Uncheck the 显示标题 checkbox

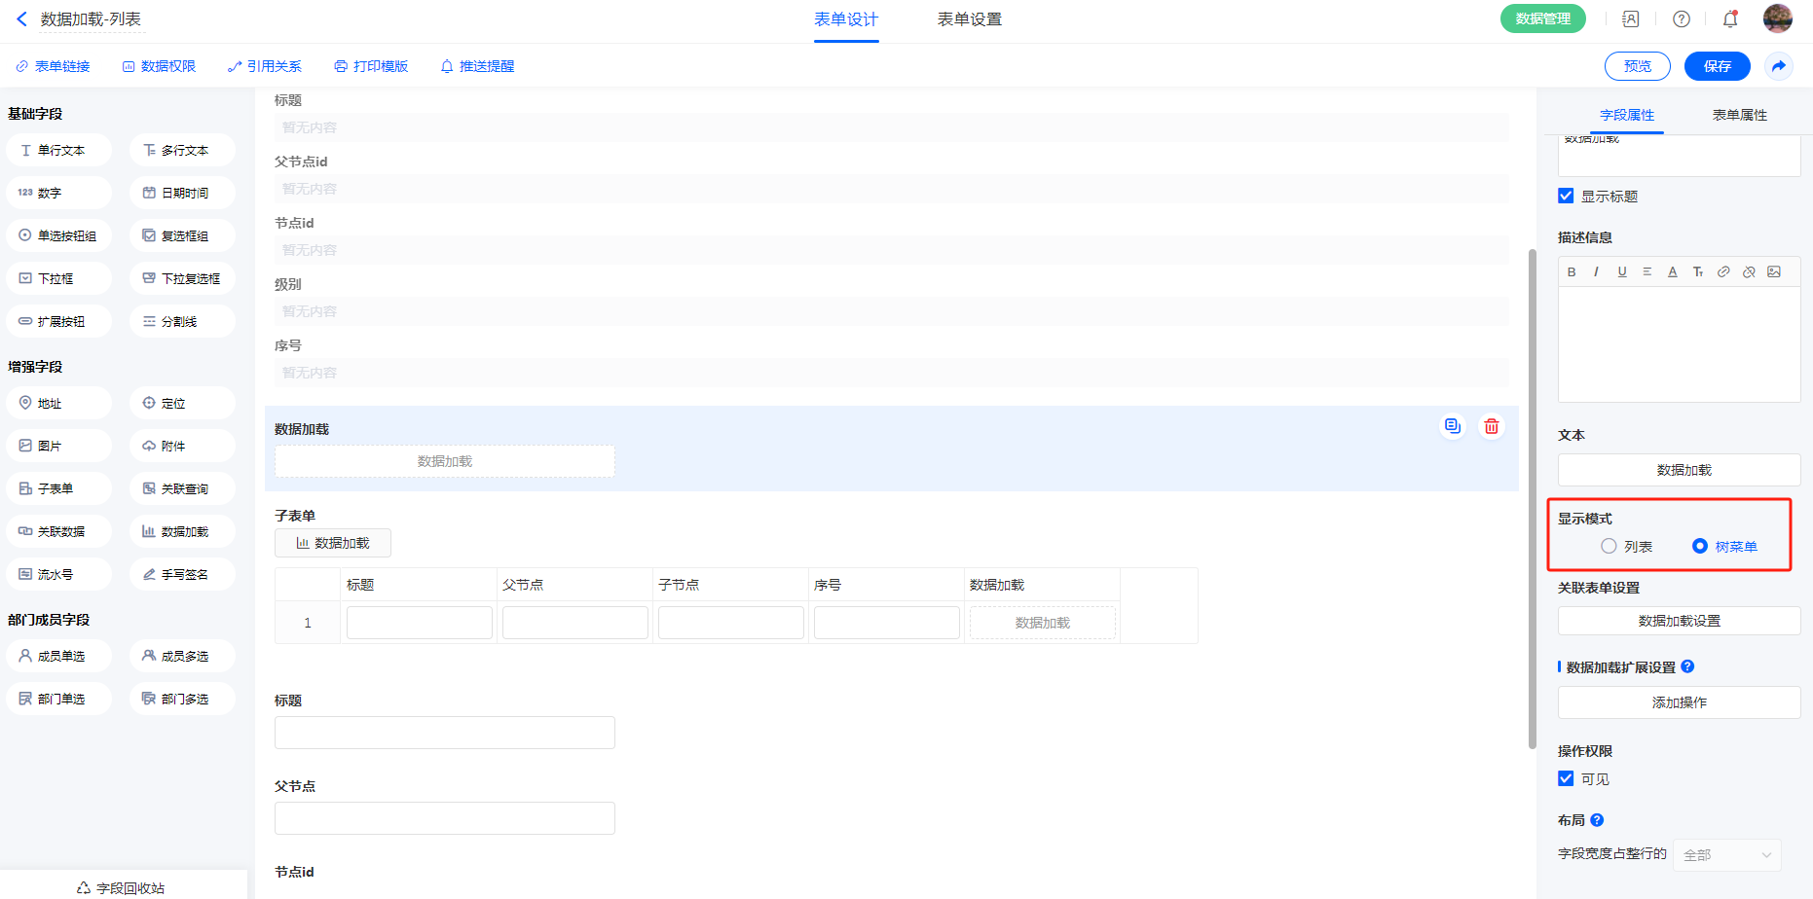click(1566, 197)
